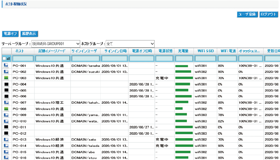Image resolution: width=280 pixels, height=160 pixels.
Task: Select the DOMAIN/tanaka cell
Action: point(86,66)
